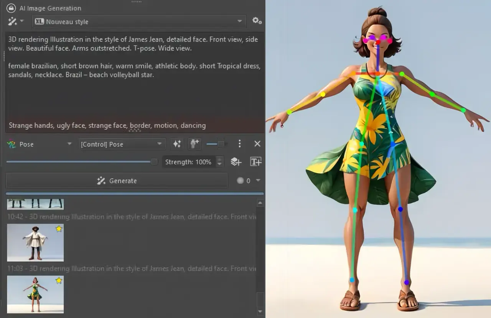Expand the queue counter dropdown beside Generate
The height and width of the screenshot is (318, 491).
point(258,180)
